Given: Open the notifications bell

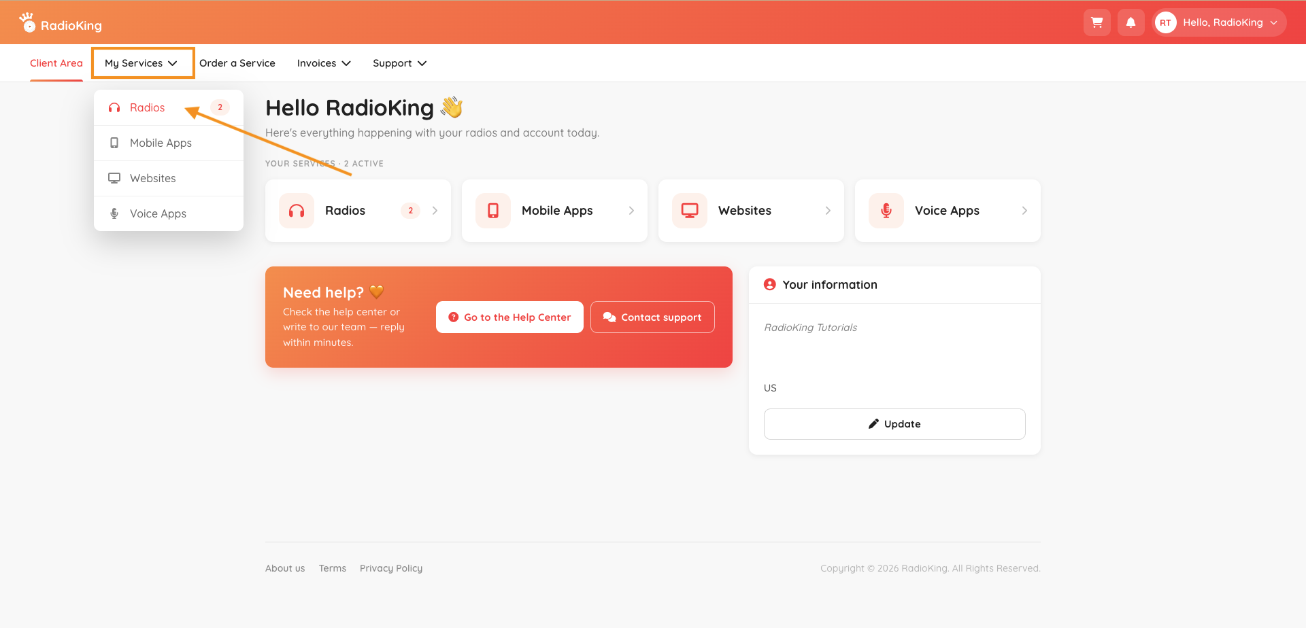Looking at the screenshot, I should coord(1131,22).
